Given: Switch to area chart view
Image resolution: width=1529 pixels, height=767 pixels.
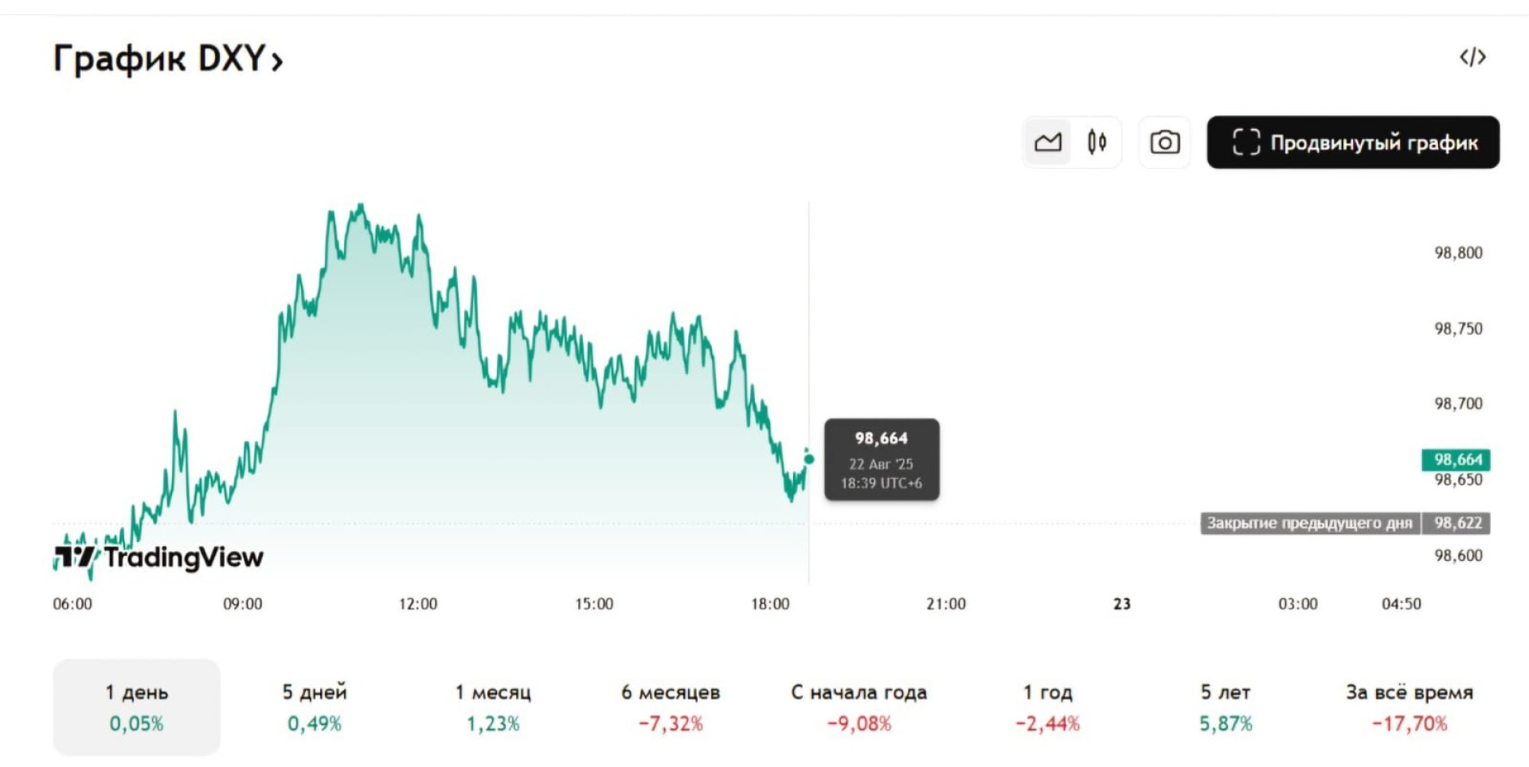Looking at the screenshot, I should (x=1047, y=142).
